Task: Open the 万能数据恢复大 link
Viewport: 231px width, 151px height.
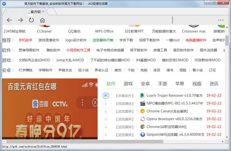Action: tap(164, 31)
